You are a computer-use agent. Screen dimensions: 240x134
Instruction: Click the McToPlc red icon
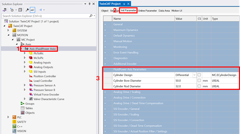(x=31, y=58)
